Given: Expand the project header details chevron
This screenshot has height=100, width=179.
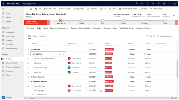Looking at the screenshot, I should (174, 15).
